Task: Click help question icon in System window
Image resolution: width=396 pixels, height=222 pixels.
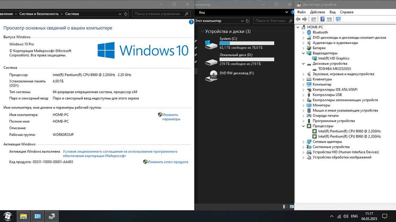Action: click(191, 22)
